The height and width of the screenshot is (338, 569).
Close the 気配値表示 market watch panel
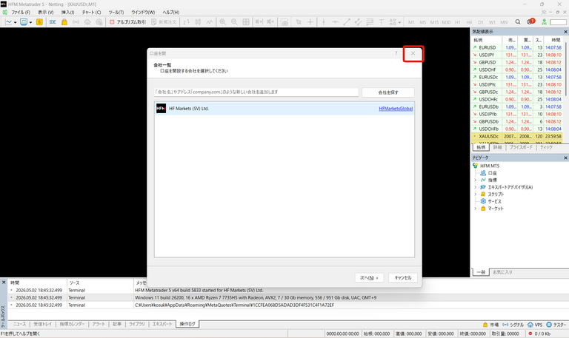565,32
